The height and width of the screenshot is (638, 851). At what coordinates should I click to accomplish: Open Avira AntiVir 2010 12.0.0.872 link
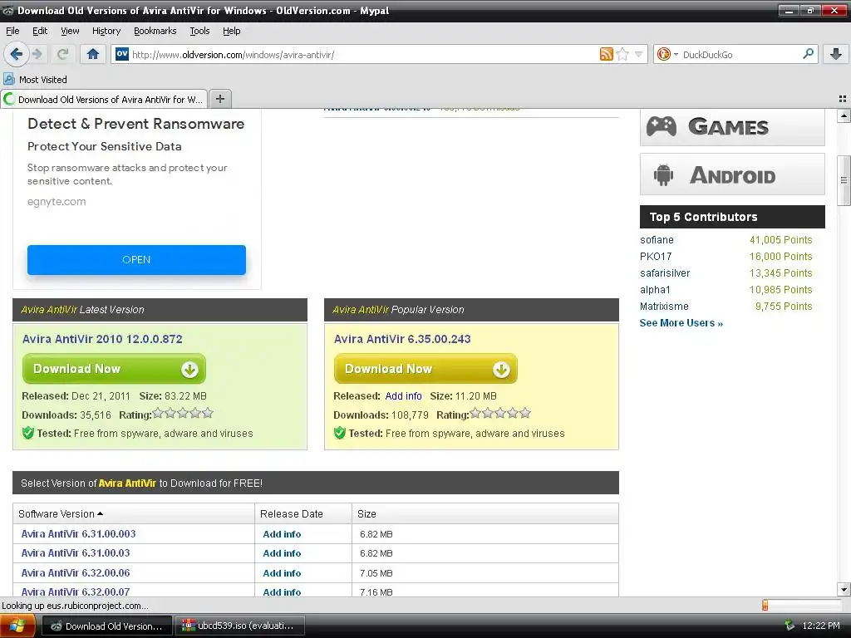click(x=102, y=339)
